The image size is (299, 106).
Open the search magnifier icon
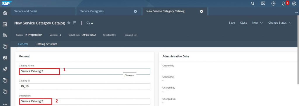click(x=253, y=3)
